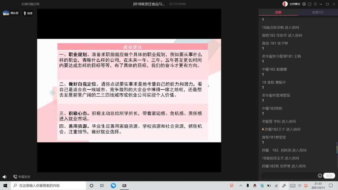The height and width of the screenshot is (190, 338).
Task: Open the settings hexagon icon in title bar
Action: [304, 4]
